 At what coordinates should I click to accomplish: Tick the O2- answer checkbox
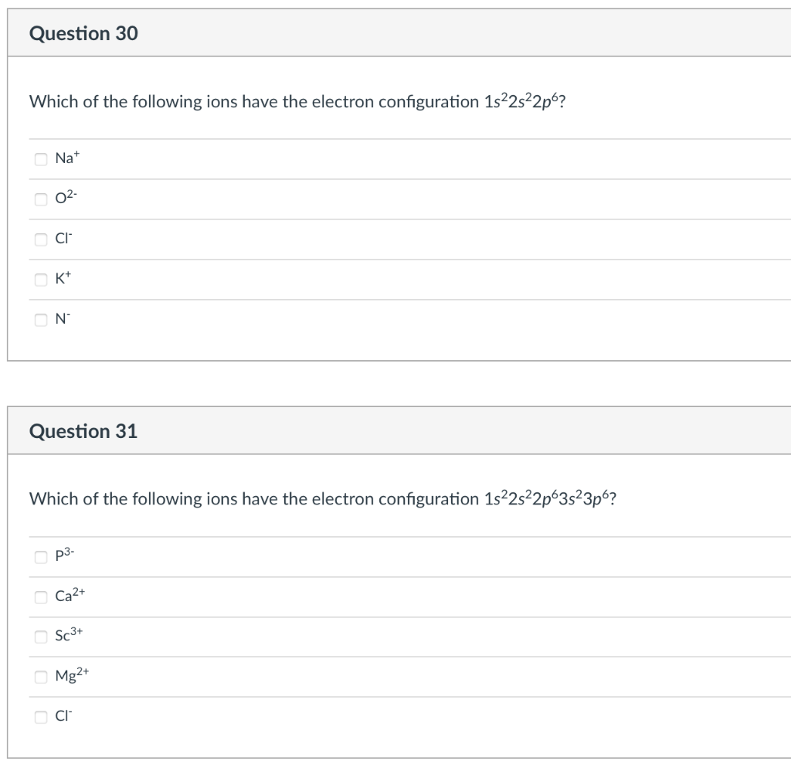(x=40, y=199)
